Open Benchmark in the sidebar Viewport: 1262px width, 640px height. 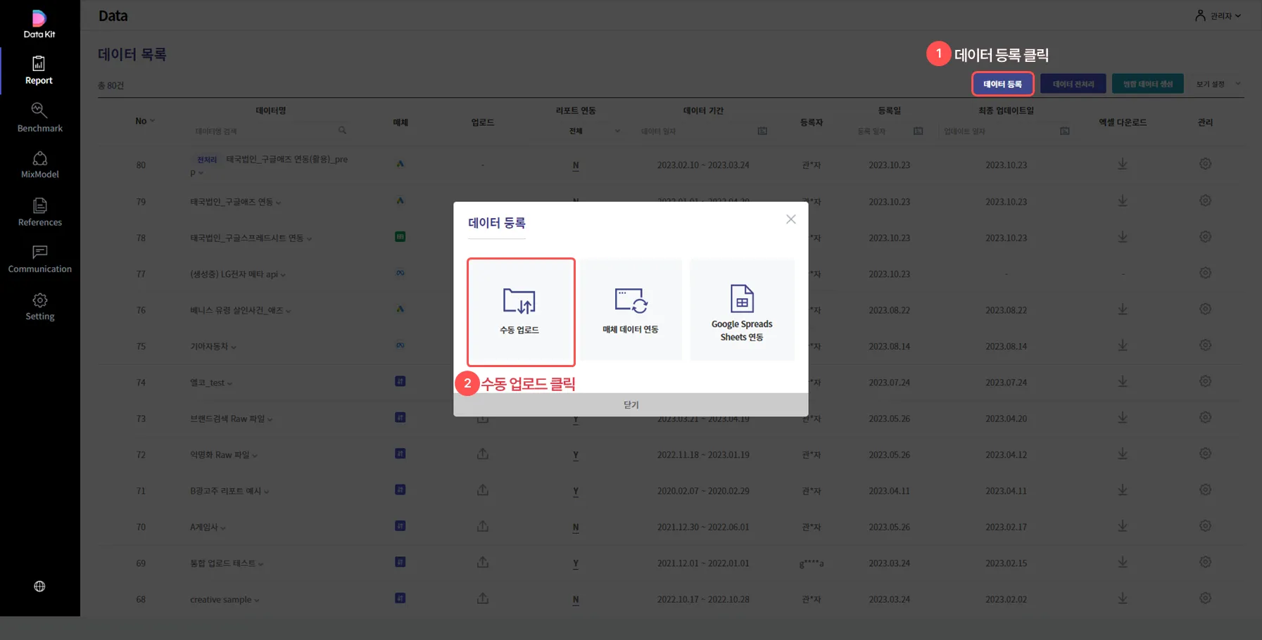click(39, 118)
